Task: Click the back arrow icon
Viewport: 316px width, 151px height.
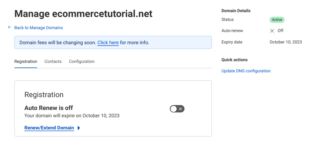Action: (x=10, y=27)
